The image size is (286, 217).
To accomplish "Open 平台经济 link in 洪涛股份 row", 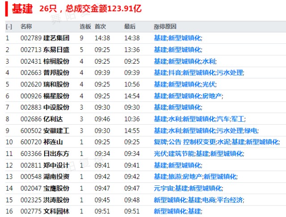I will click(230, 200).
